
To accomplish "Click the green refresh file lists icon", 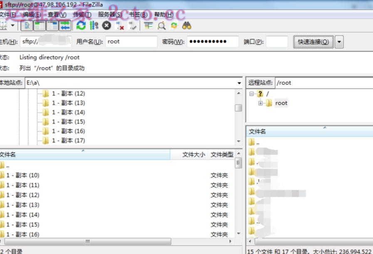I will coord(81,25).
